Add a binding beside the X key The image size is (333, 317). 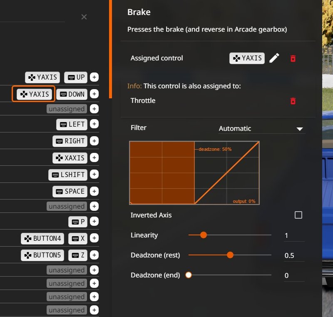[x=94, y=238]
